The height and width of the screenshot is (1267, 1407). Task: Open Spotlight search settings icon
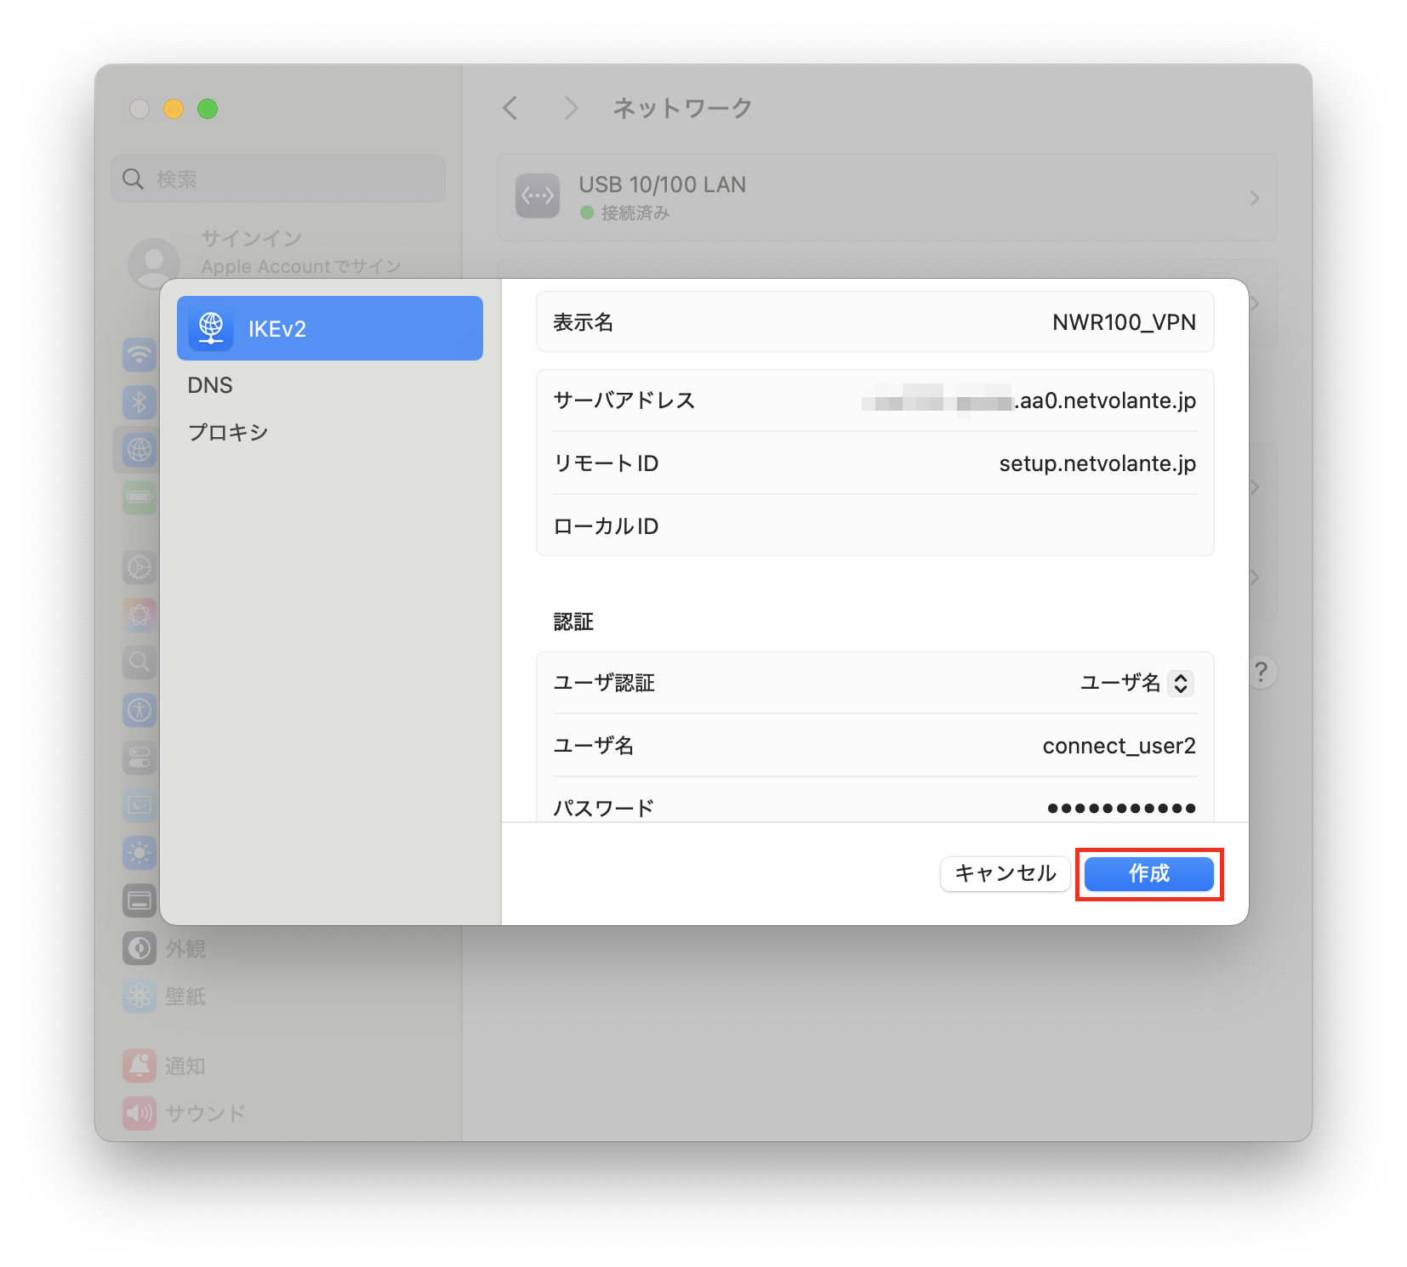[x=139, y=662]
